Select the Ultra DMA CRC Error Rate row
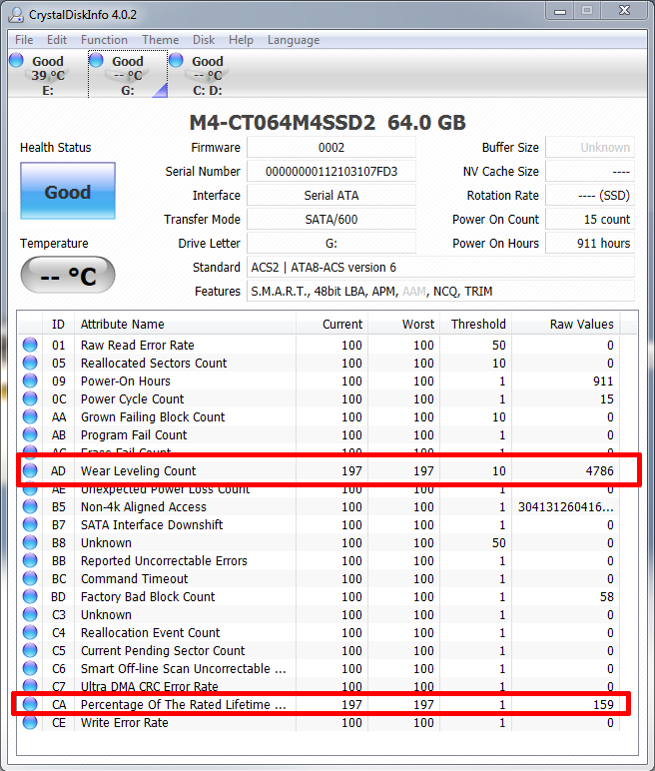The height and width of the screenshot is (771, 655). [319, 686]
